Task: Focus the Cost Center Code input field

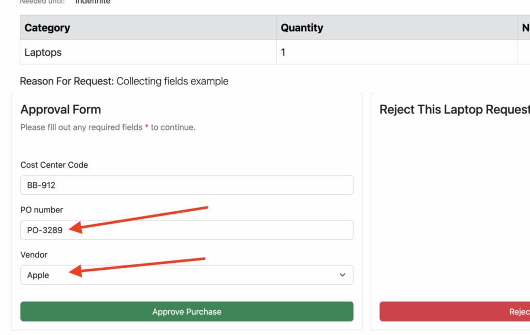Action: (x=186, y=185)
